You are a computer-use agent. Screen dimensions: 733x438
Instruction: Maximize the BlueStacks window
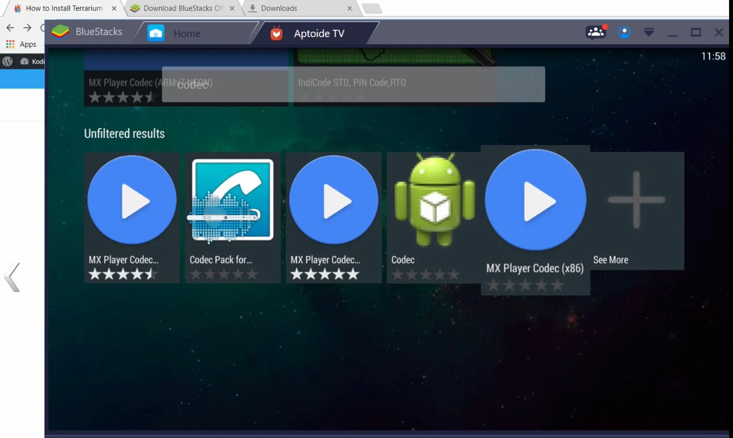[696, 32]
